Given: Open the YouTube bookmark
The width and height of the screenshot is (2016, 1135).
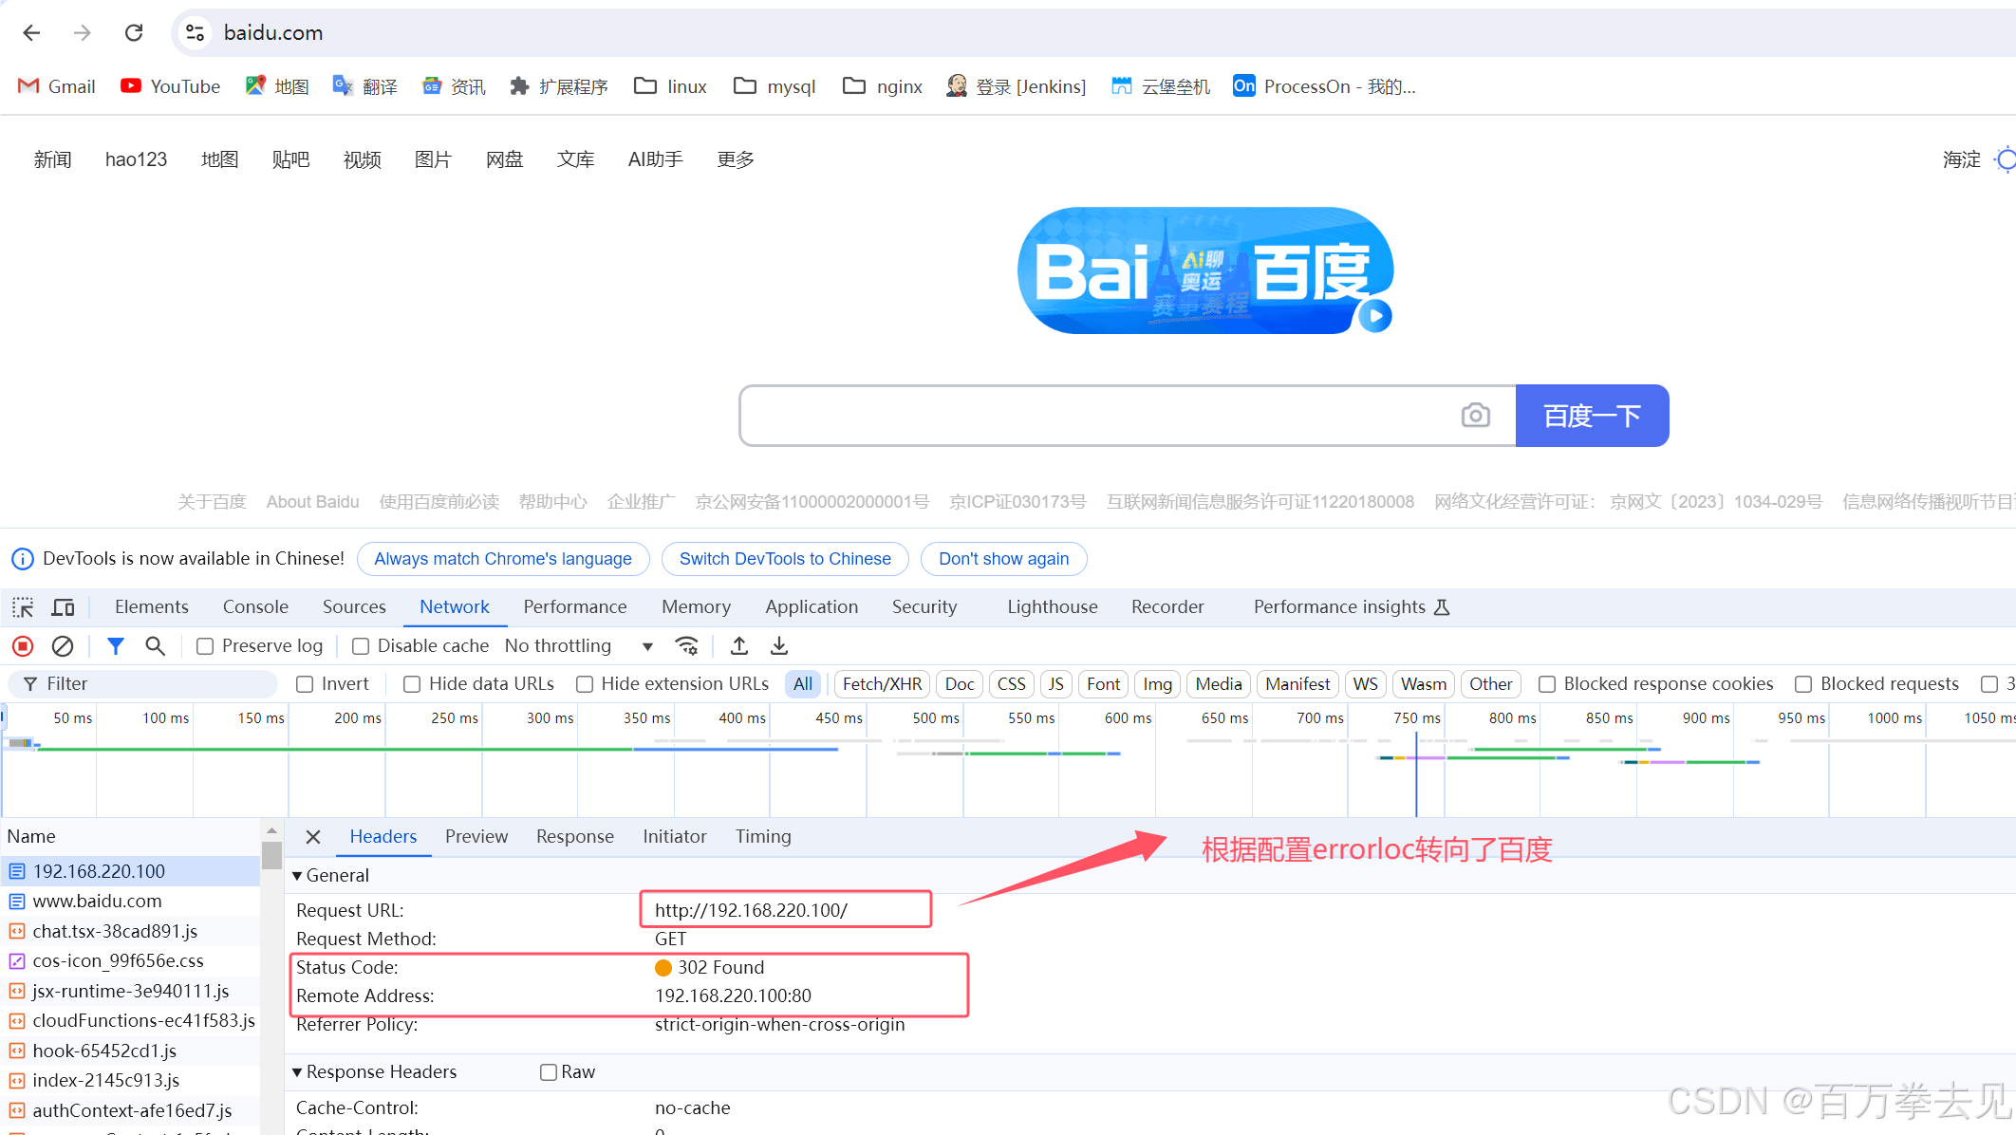Looking at the screenshot, I should (171, 86).
